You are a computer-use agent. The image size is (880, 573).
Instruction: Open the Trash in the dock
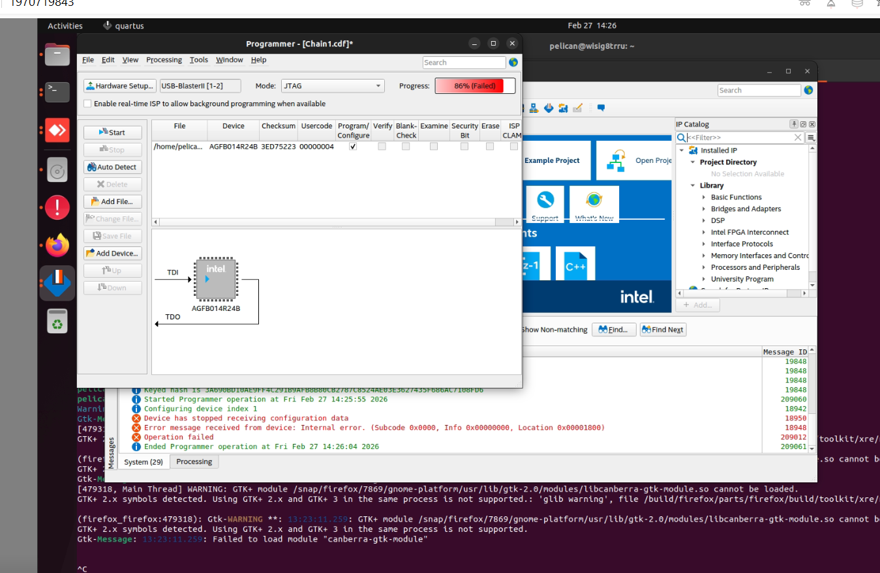pyautogui.click(x=57, y=321)
